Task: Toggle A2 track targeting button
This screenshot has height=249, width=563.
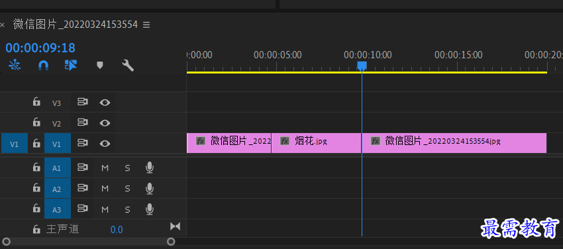Action: (58, 188)
